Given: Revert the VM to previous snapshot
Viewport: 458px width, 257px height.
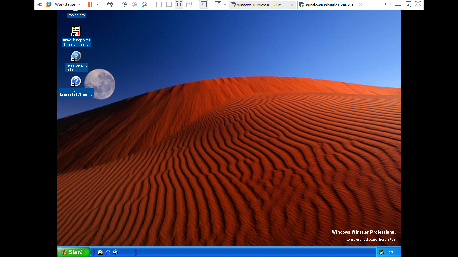Looking at the screenshot, I should pyautogui.click(x=134, y=5).
